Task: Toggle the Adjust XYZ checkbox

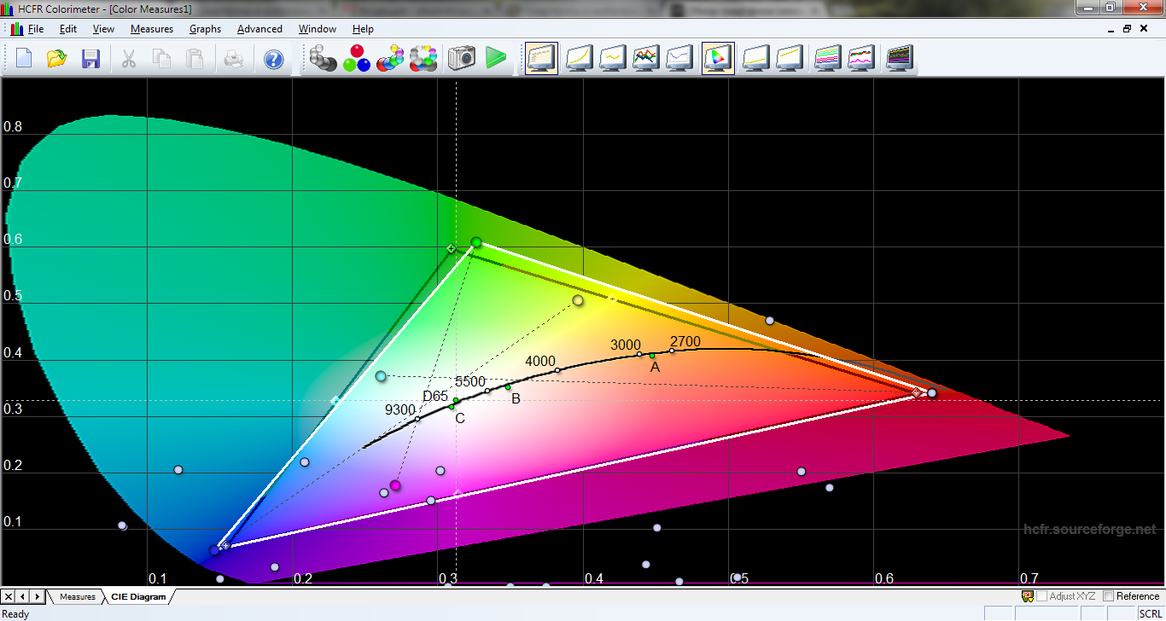Action: click(1041, 596)
